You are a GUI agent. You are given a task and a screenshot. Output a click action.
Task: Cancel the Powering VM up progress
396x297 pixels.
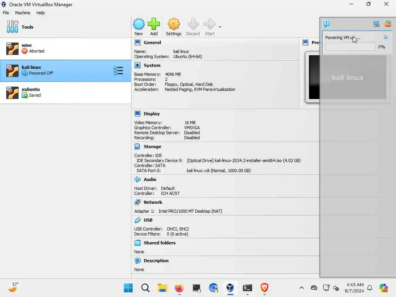386,38
